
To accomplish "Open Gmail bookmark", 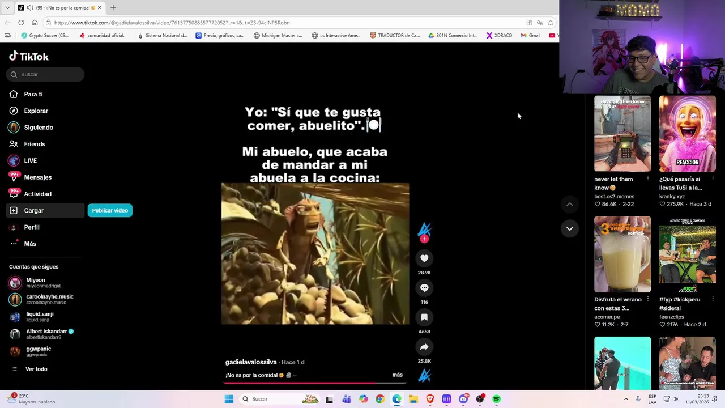I will coord(531,35).
